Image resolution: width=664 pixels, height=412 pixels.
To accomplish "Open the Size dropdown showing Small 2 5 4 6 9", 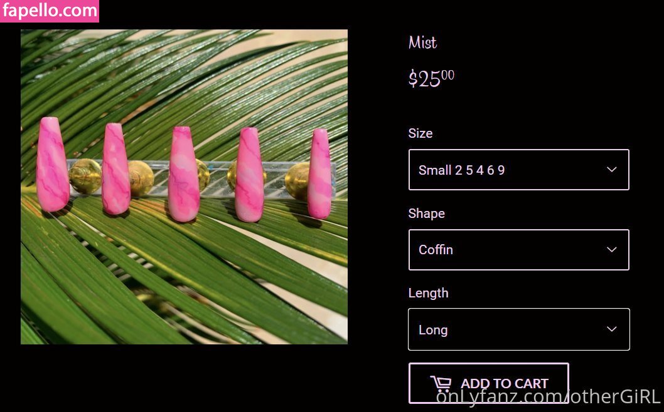I will pyautogui.click(x=519, y=170).
